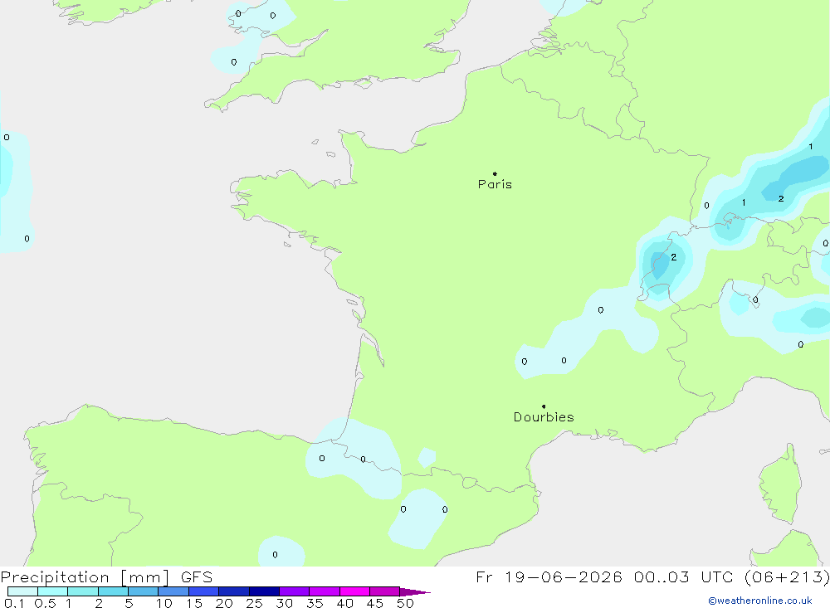Click the black dot marking Paris
The width and height of the screenshot is (830, 608).
(495, 173)
